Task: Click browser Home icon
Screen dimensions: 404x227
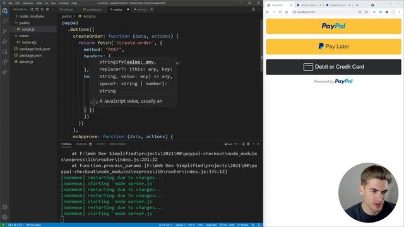Action: (287, 12)
